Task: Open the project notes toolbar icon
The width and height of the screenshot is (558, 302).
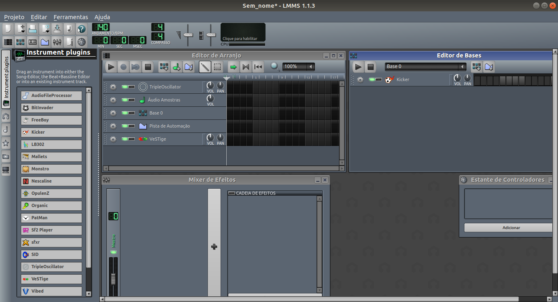Action: (x=69, y=42)
